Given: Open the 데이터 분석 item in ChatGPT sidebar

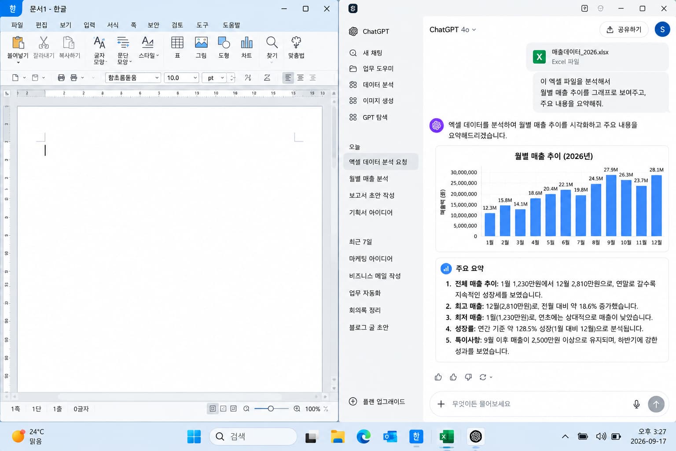Looking at the screenshot, I should pos(371,85).
